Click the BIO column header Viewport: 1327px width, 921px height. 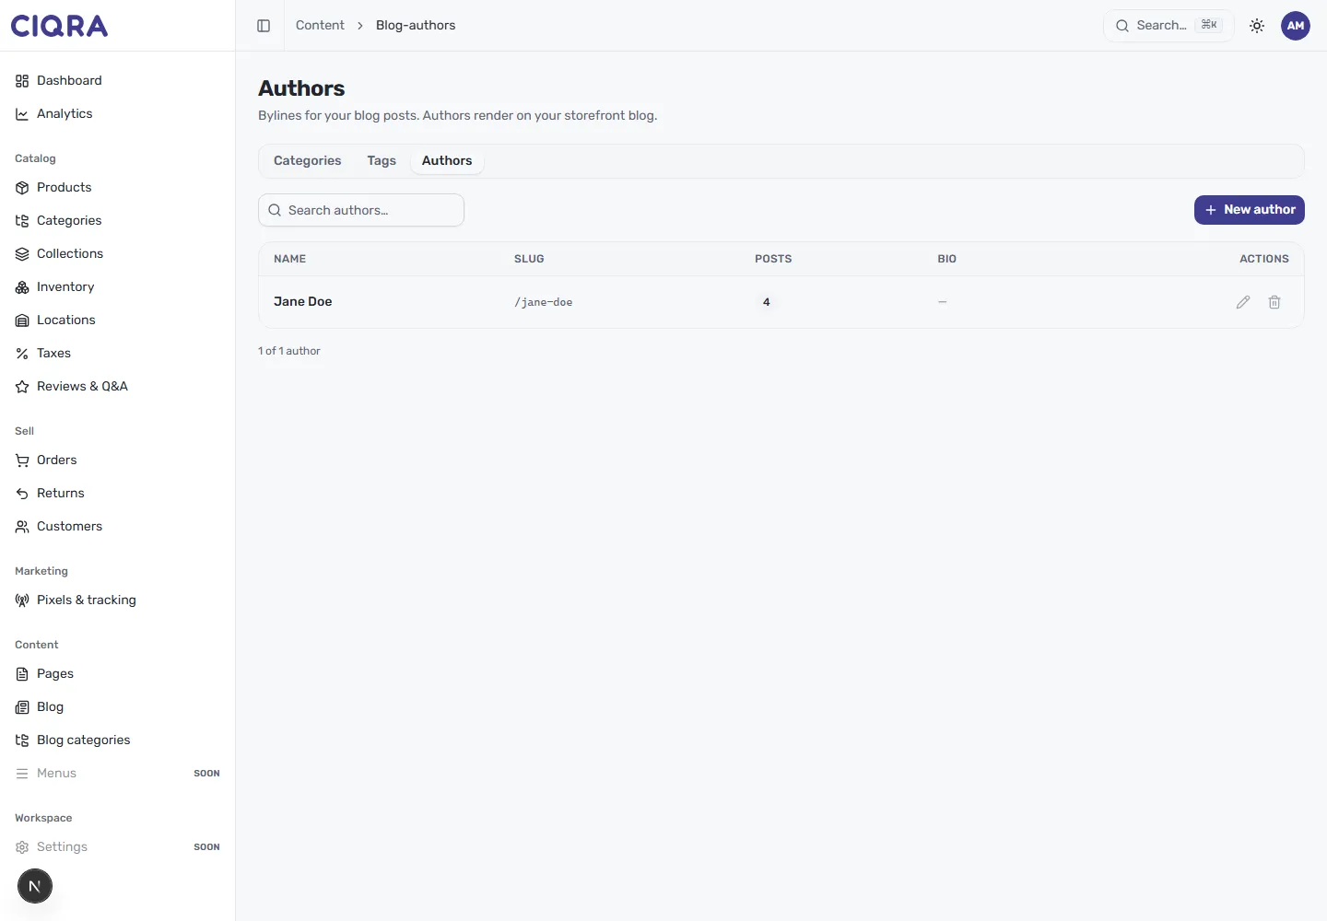[x=946, y=259]
